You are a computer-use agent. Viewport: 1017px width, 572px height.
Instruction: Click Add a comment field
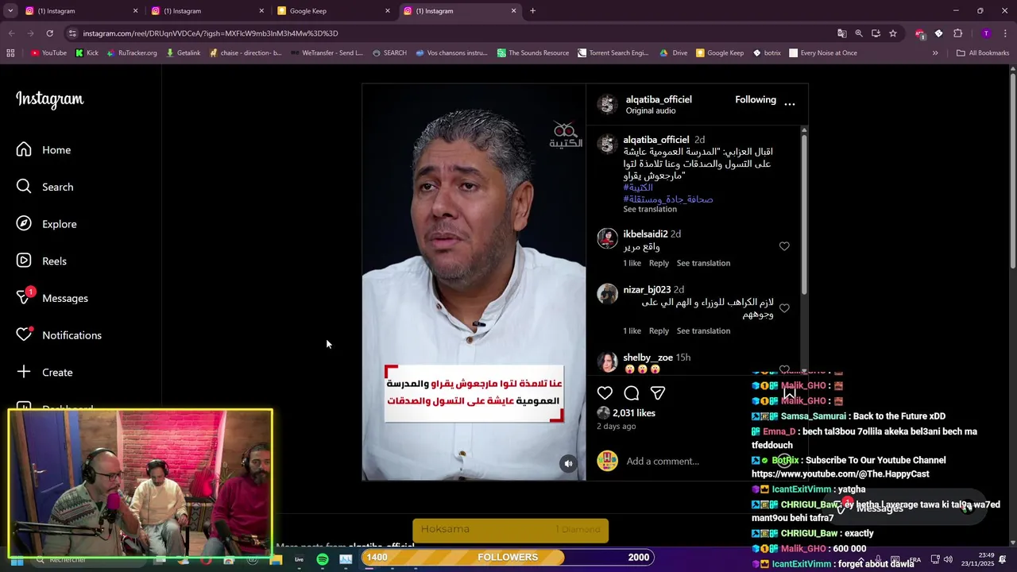pos(663,462)
